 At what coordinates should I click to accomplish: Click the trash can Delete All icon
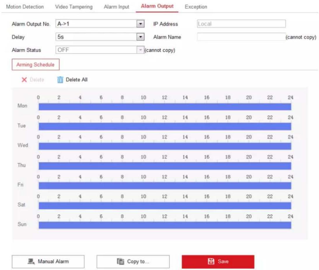click(60, 80)
